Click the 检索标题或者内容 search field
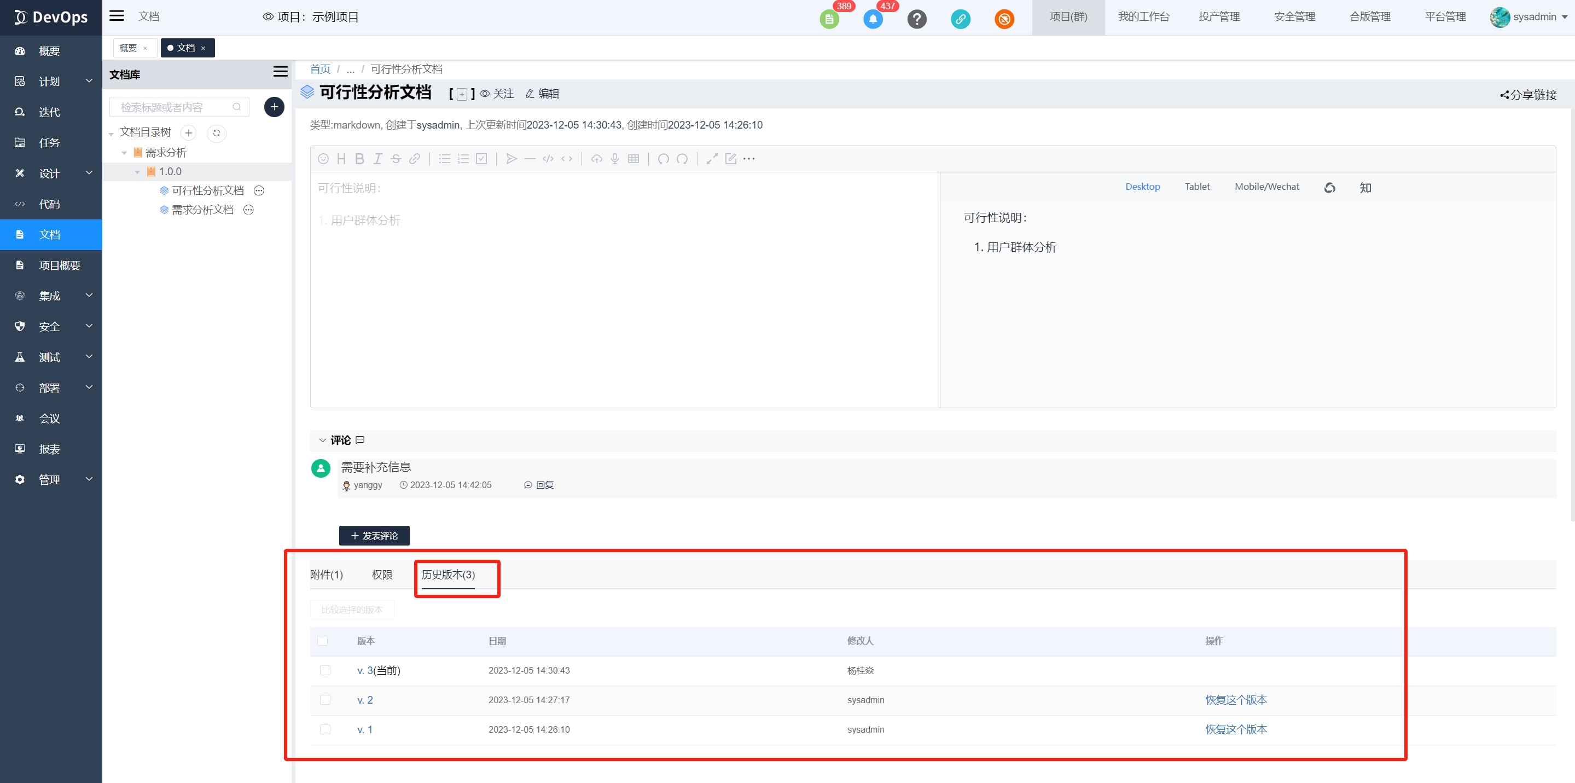 (173, 107)
